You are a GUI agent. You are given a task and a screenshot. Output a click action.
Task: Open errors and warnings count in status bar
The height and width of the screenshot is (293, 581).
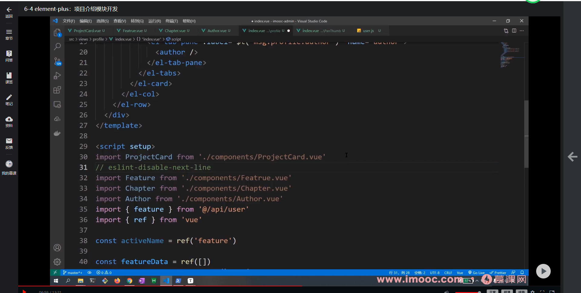click(104, 272)
